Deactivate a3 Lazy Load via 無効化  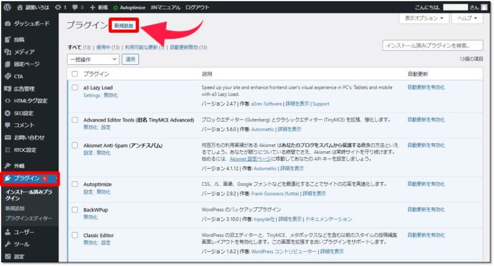pyautogui.click(x=111, y=95)
